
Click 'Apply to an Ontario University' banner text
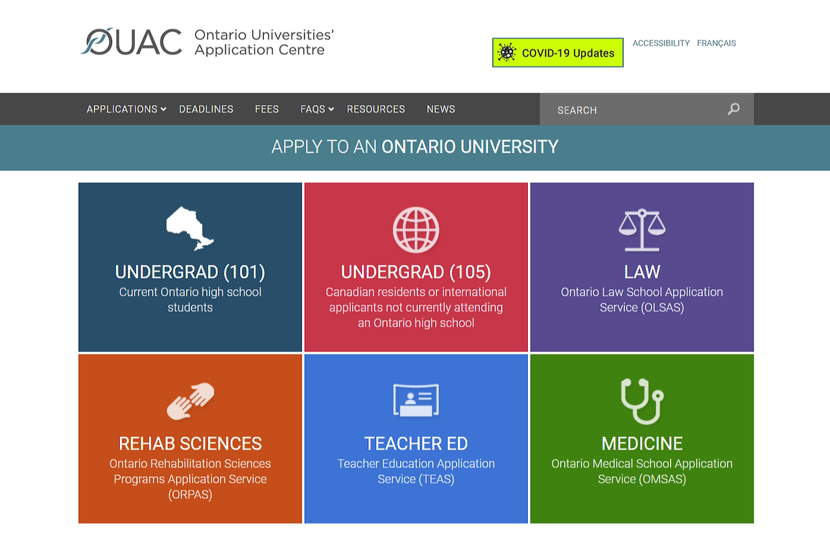(415, 147)
